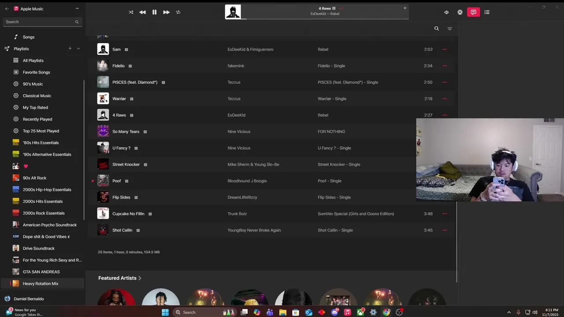This screenshot has width=564, height=317.
Task: Open artist YoungBoy Never Broke Again
Action: point(254,230)
